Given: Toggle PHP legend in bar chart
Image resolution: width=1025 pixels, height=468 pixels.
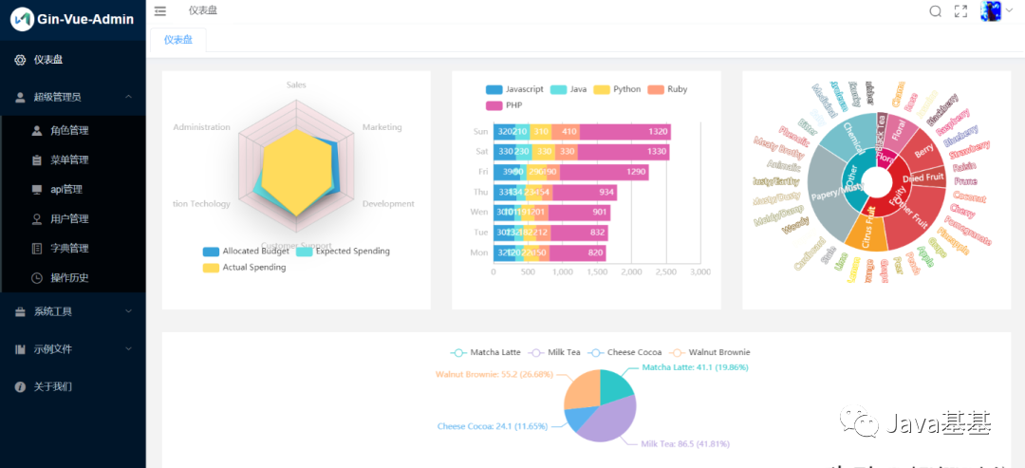Looking at the screenshot, I should coord(504,105).
